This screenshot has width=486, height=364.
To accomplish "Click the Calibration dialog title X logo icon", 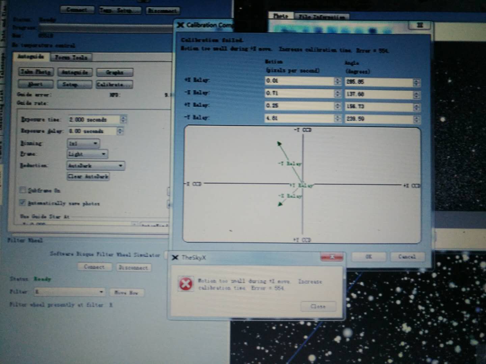I will click(x=181, y=25).
